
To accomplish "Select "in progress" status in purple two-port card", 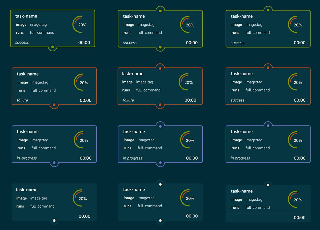I will pyautogui.click(x=133, y=158).
